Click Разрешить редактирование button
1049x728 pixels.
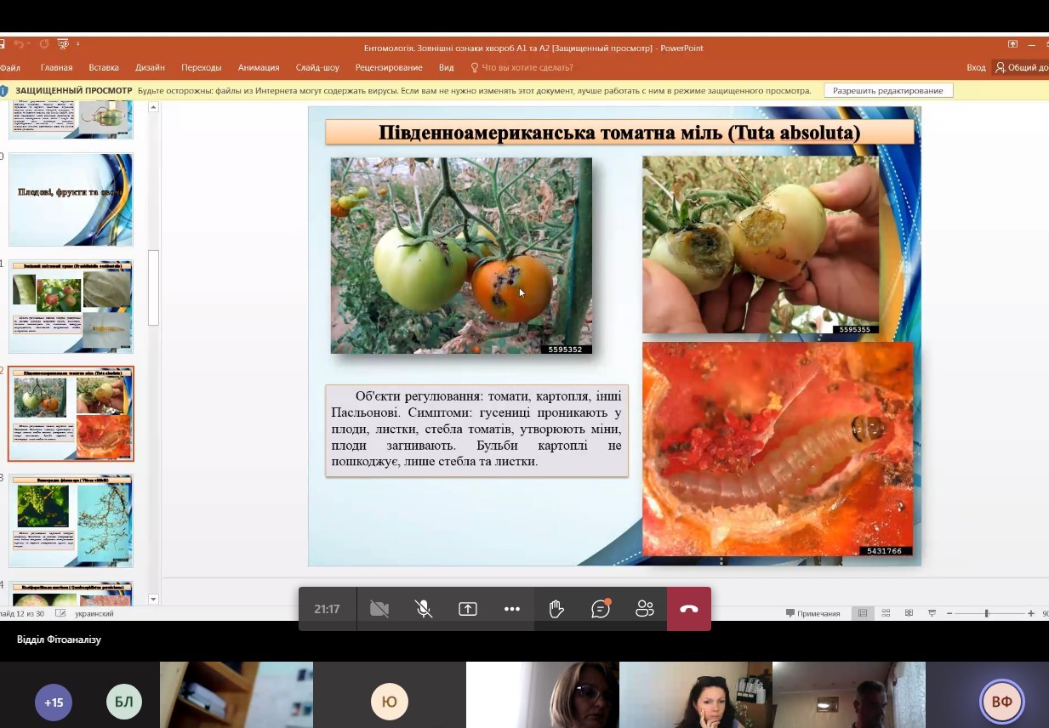tap(888, 90)
